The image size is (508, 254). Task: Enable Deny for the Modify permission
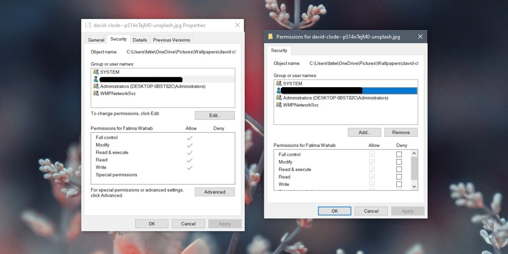pyautogui.click(x=399, y=162)
